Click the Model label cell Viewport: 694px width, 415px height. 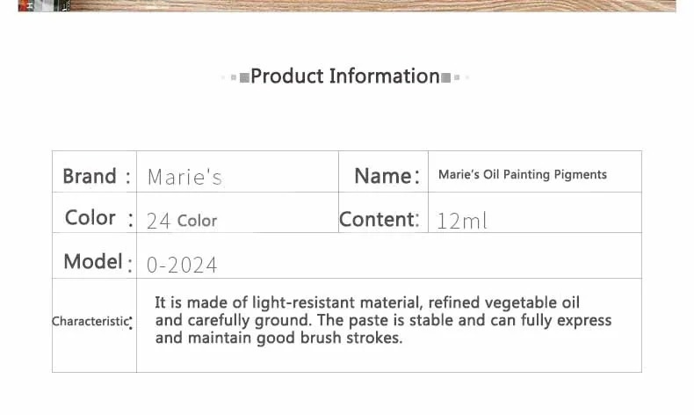[x=94, y=256]
